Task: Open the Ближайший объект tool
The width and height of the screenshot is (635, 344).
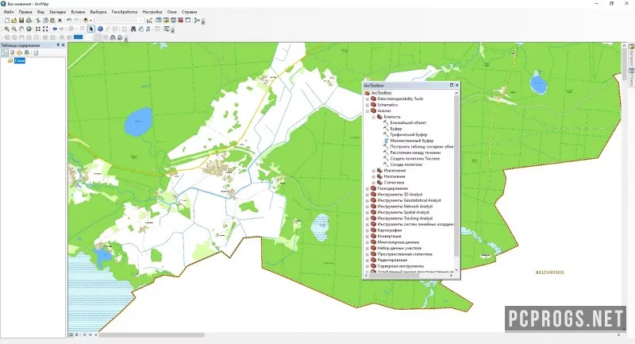Action: pos(408,122)
